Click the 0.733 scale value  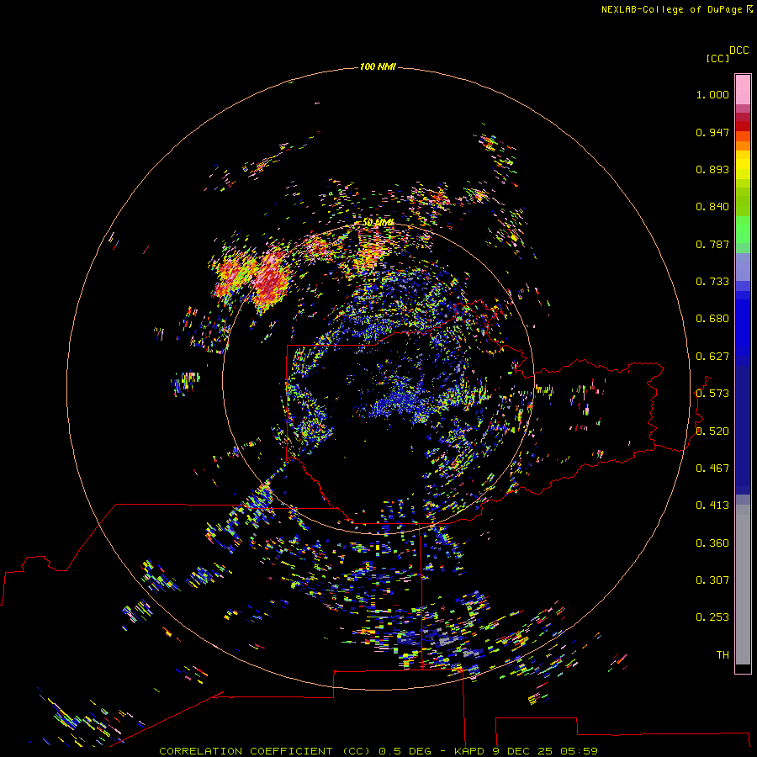pos(712,282)
